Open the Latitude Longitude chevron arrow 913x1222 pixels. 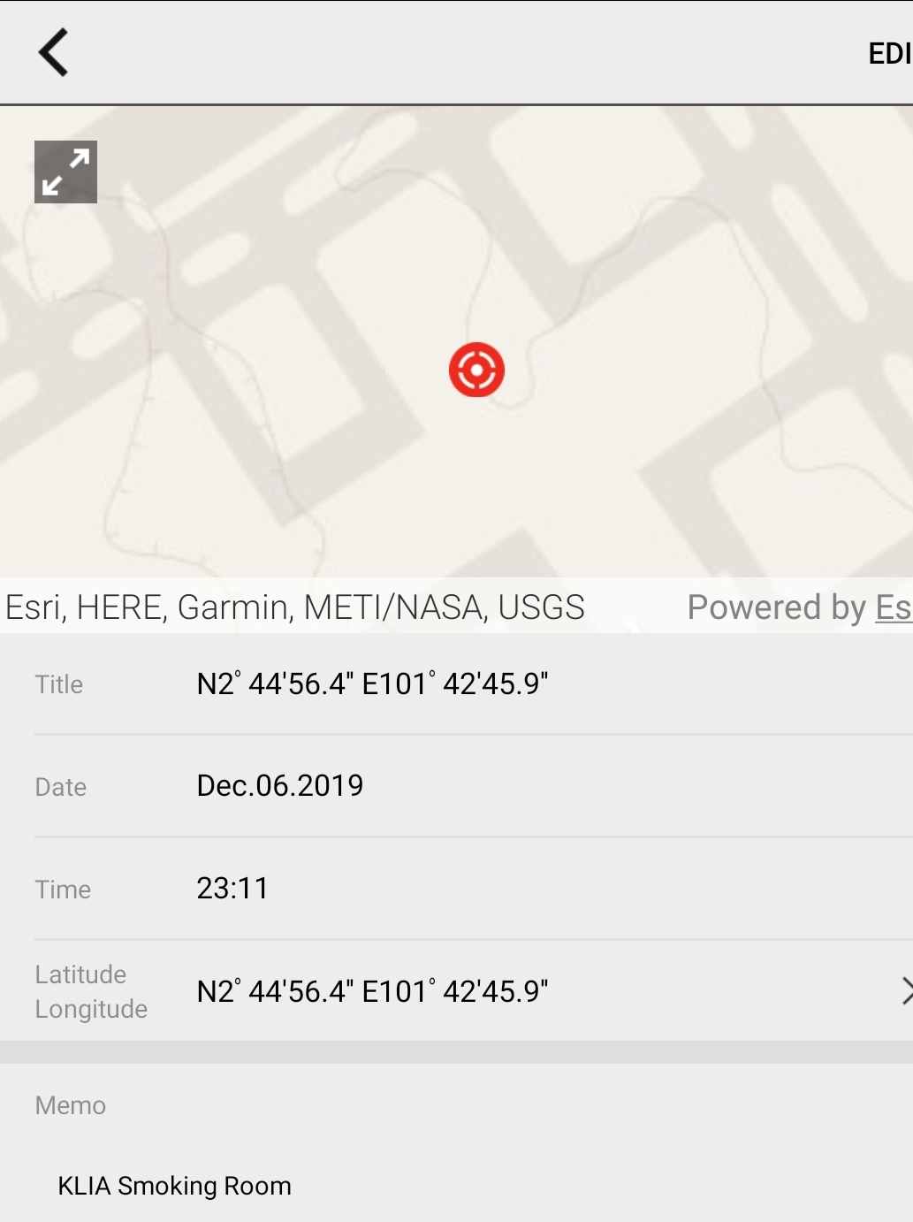click(904, 991)
